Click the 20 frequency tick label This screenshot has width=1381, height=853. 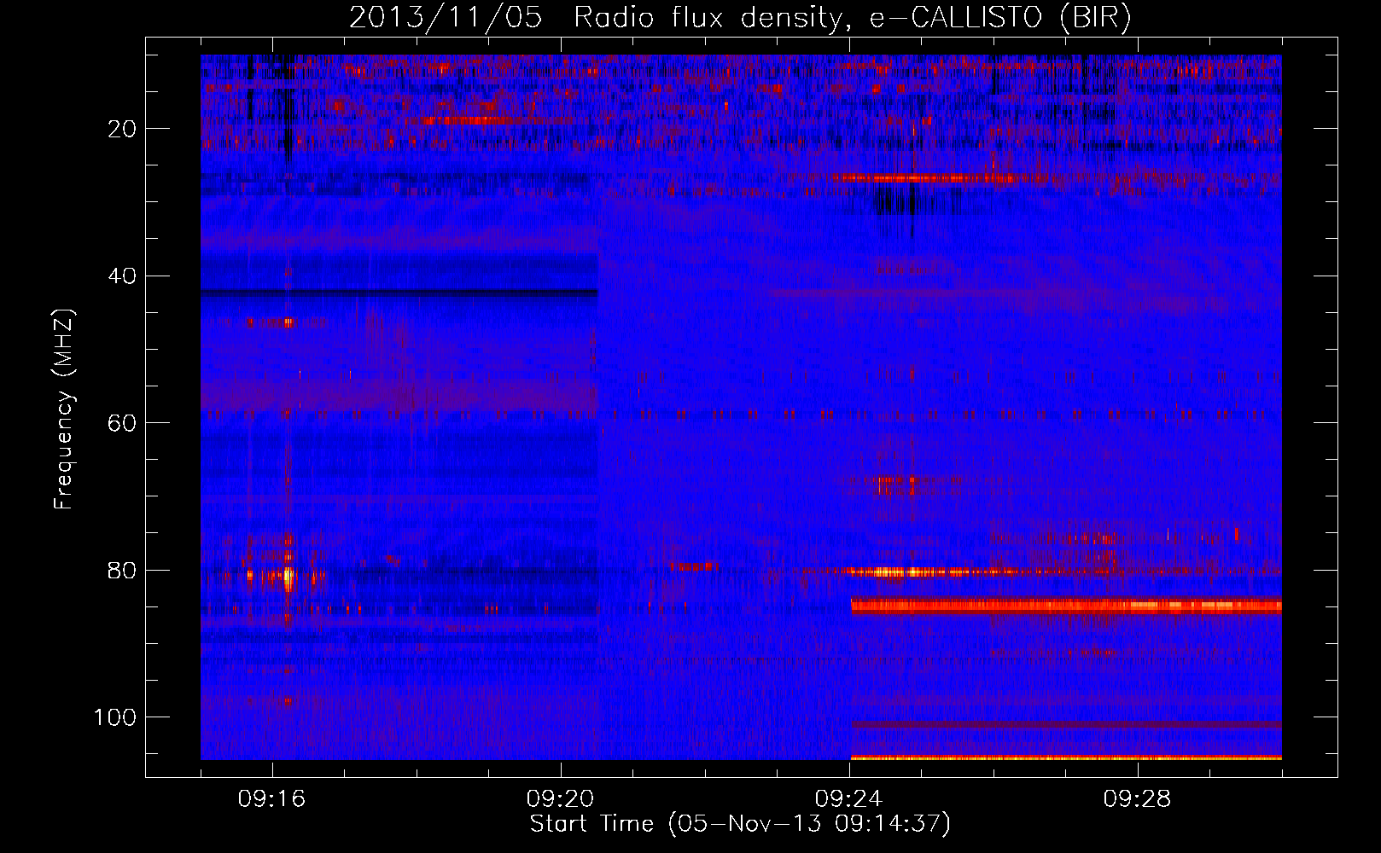(122, 129)
